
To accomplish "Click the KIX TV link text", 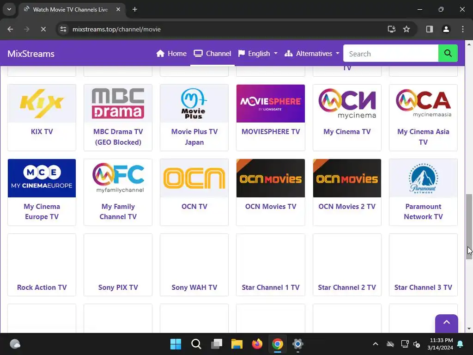I will click(x=42, y=132).
